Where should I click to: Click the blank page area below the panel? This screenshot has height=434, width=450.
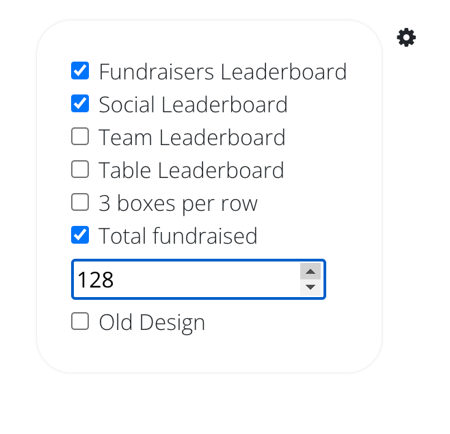click(226, 407)
